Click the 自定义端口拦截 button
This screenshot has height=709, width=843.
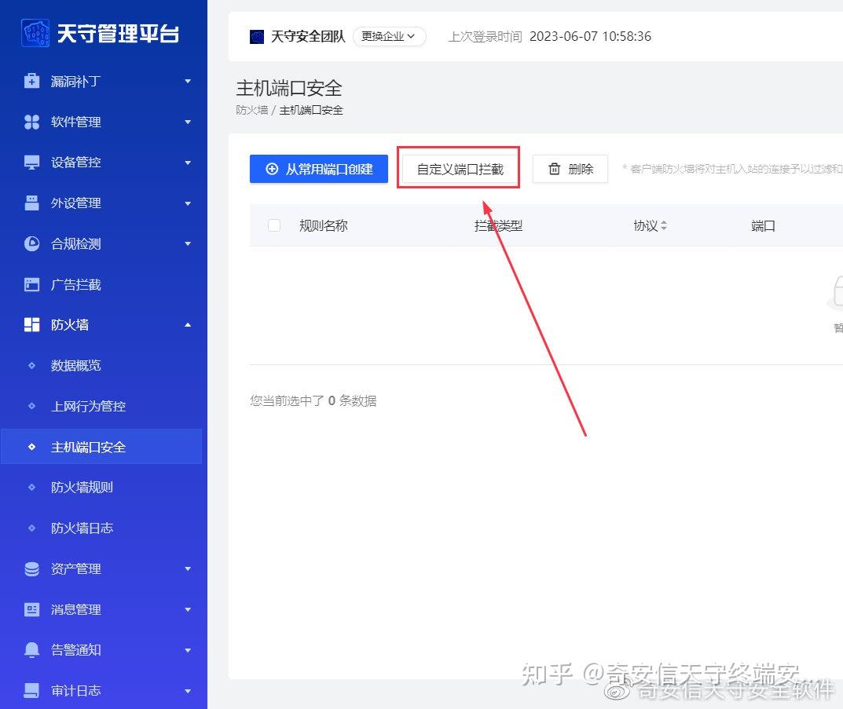[x=460, y=169]
